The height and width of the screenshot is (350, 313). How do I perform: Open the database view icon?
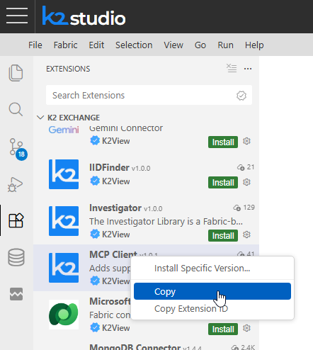point(16,257)
